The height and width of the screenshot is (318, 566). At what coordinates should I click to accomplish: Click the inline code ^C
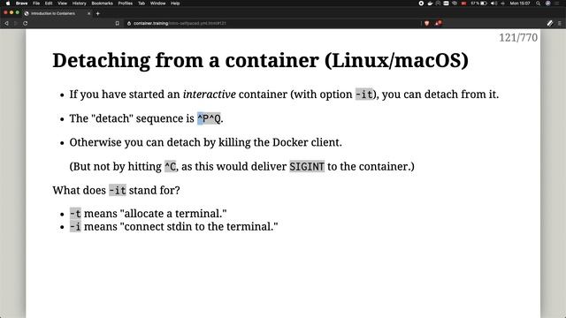(x=170, y=167)
